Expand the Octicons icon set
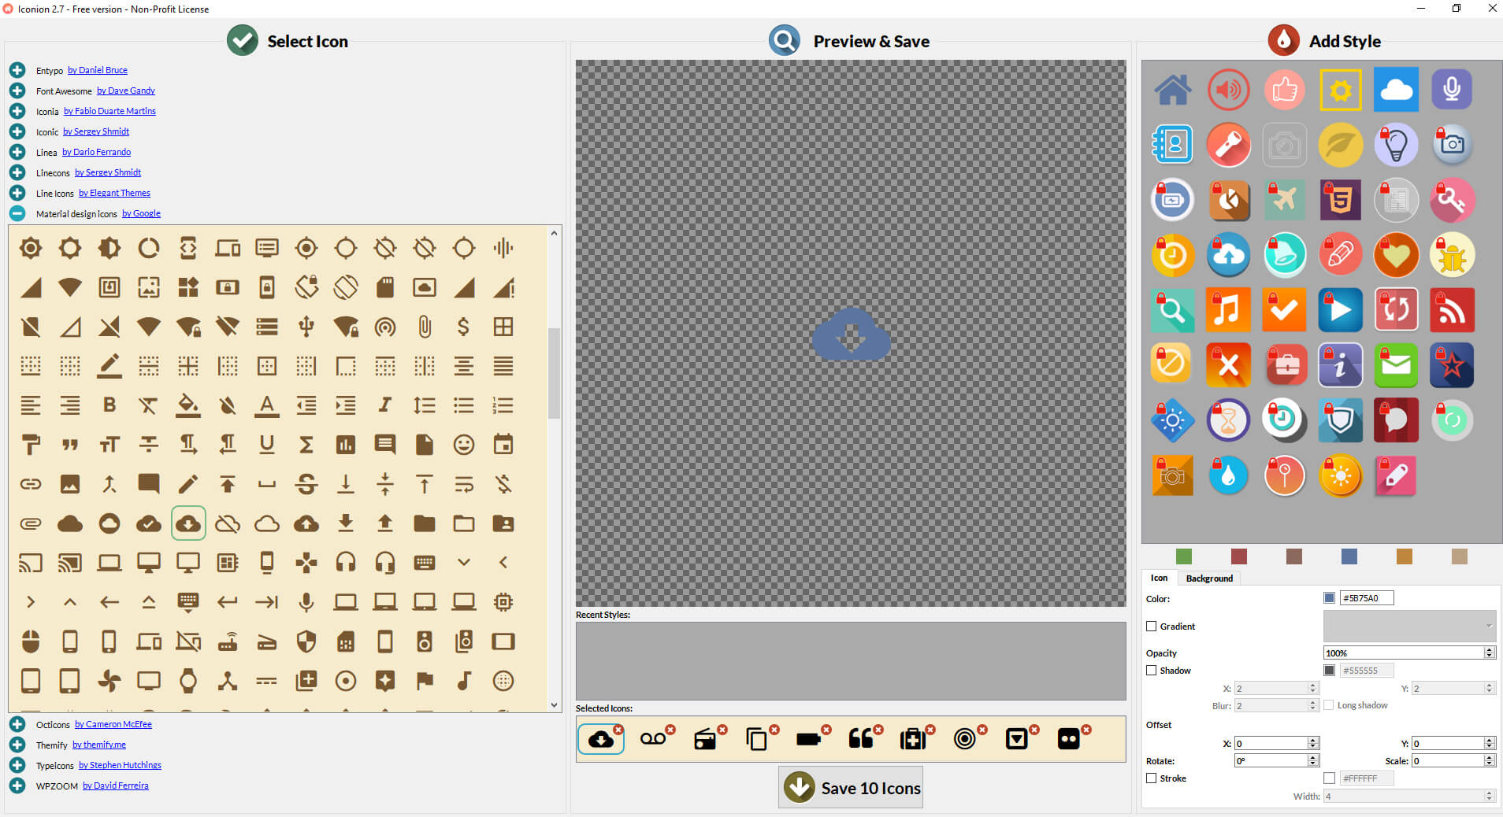 coord(17,724)
